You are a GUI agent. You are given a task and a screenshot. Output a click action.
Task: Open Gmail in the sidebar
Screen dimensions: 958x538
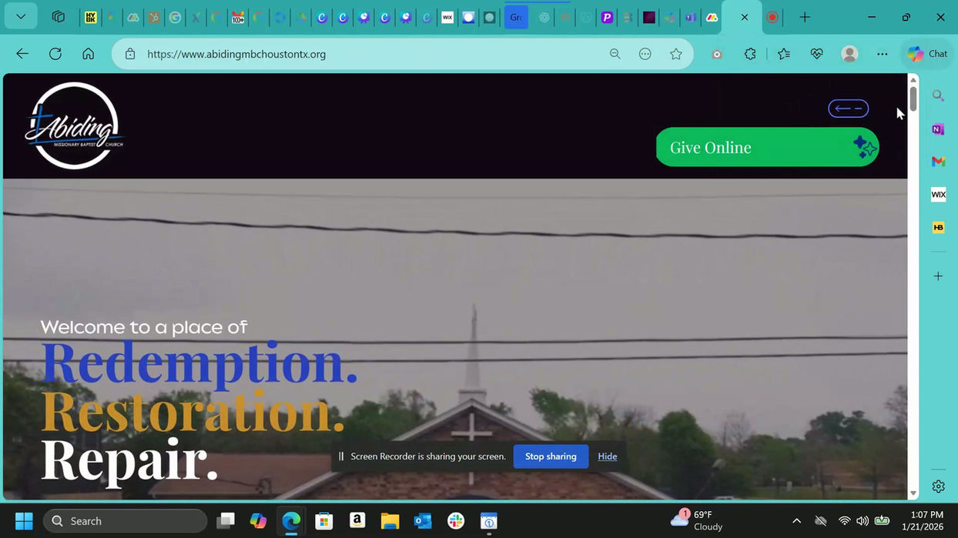click(x=938, y=162)
